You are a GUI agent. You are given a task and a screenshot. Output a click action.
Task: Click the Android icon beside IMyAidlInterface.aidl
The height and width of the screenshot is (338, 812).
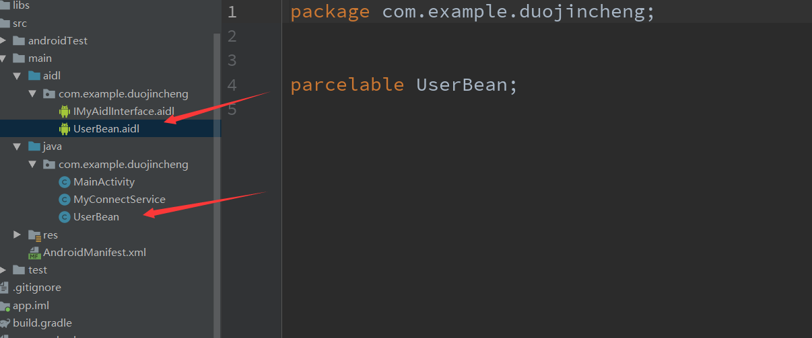pos(65,112)
